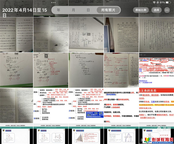Open the lesson slide with a single graph
This screenshot has width=174, height=144.
17,134
